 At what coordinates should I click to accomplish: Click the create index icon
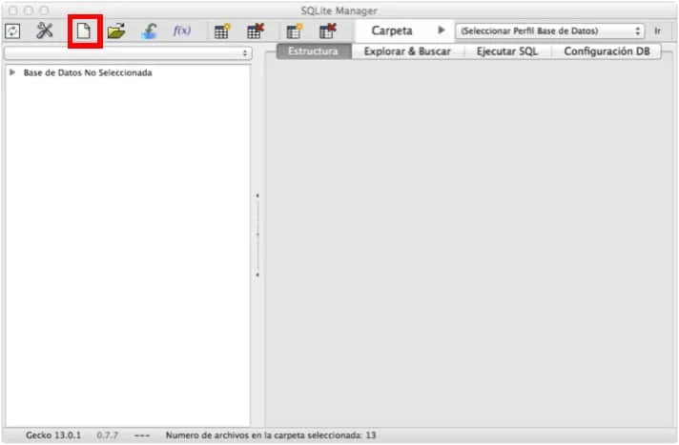(x=295, y=31)
